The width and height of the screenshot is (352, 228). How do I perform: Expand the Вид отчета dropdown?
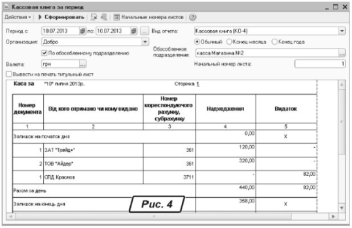tap(342, 31)
